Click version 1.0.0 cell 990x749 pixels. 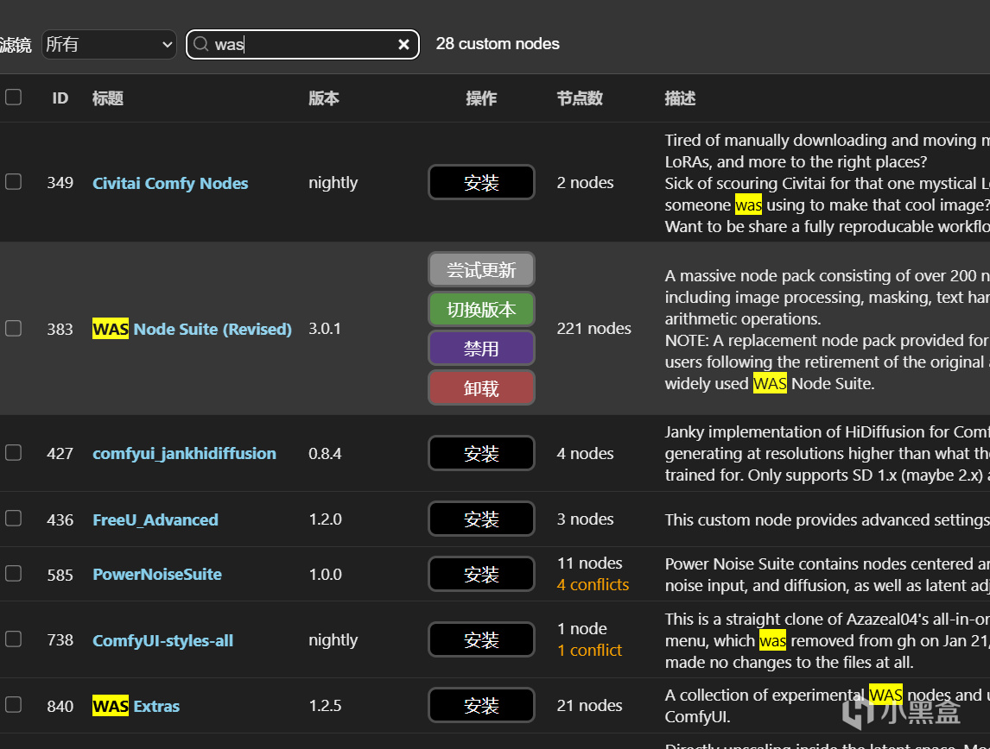[325, 575]
